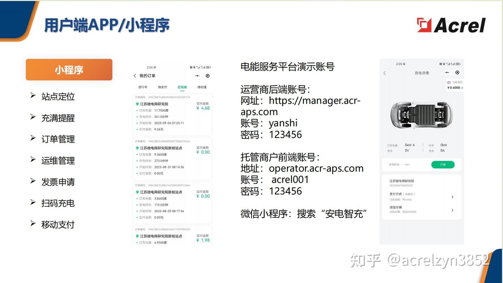Open the ¥4.68 order card
Viewport: 503px width, 283px height.
[x=173, y=115]
